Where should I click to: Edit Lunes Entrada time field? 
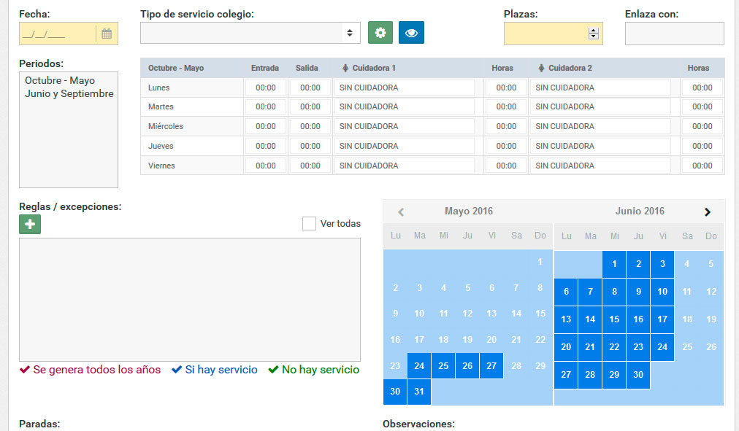click(x=266, y=88)
